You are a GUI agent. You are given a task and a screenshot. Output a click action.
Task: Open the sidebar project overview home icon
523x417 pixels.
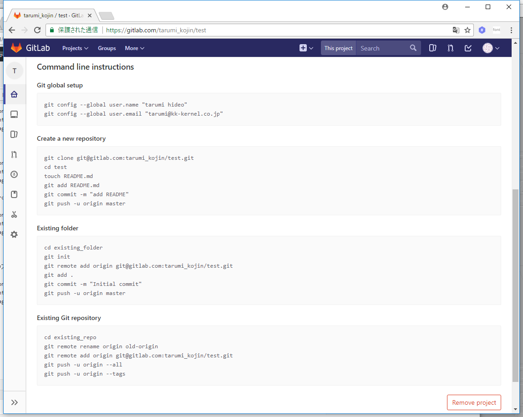click(14, 94)
